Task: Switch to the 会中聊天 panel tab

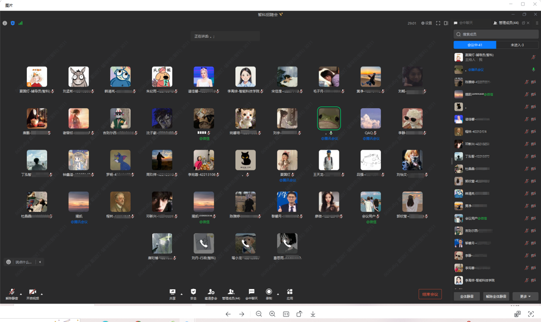Action: click(x=464, y=23)
